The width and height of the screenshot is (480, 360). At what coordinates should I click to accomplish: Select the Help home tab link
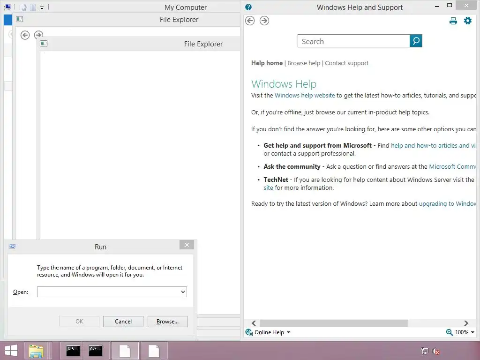click(267, 63)
